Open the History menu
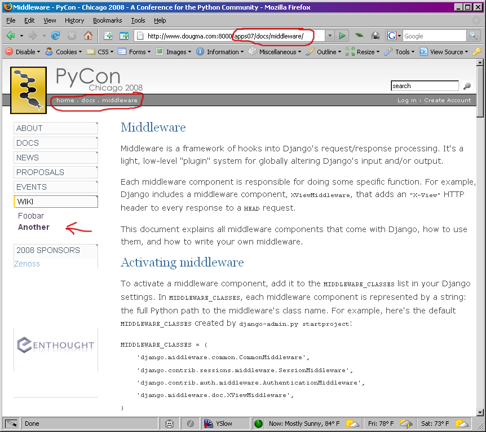The width and height of the screenshot is (486, 432). [x=74, y=20]
